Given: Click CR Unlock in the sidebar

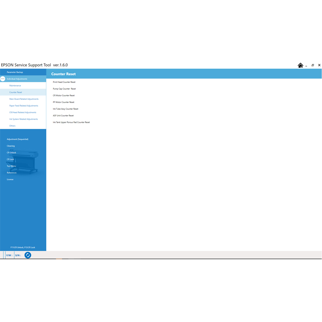Looking at the screenshot, I should pyautogui.click(x=11, y=153).
